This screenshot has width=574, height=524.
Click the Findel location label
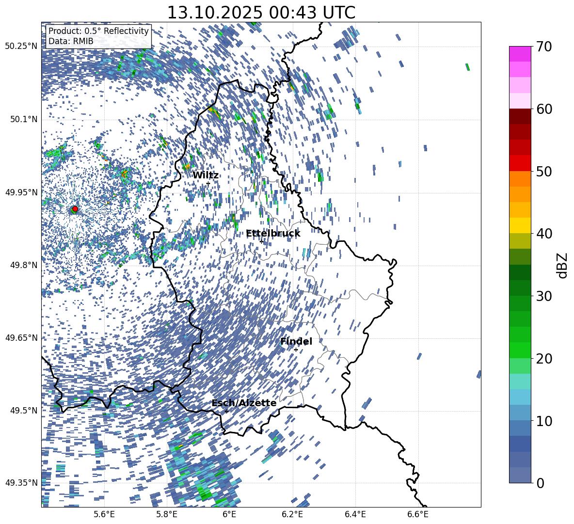pyautogui.click(x=296, y=341)
